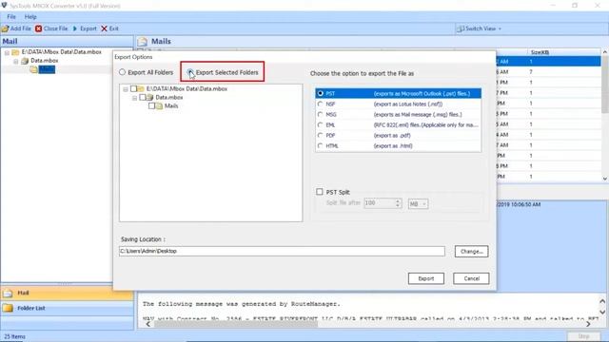Click the mail list vertical scrollbar
Image resolution: width=609 pixels, height=342 pixels.
pyautogui.click(x=605, y=84)
